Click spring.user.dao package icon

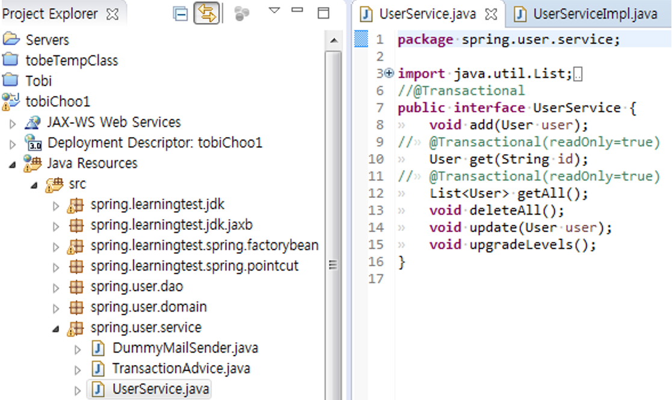point(76,286)
